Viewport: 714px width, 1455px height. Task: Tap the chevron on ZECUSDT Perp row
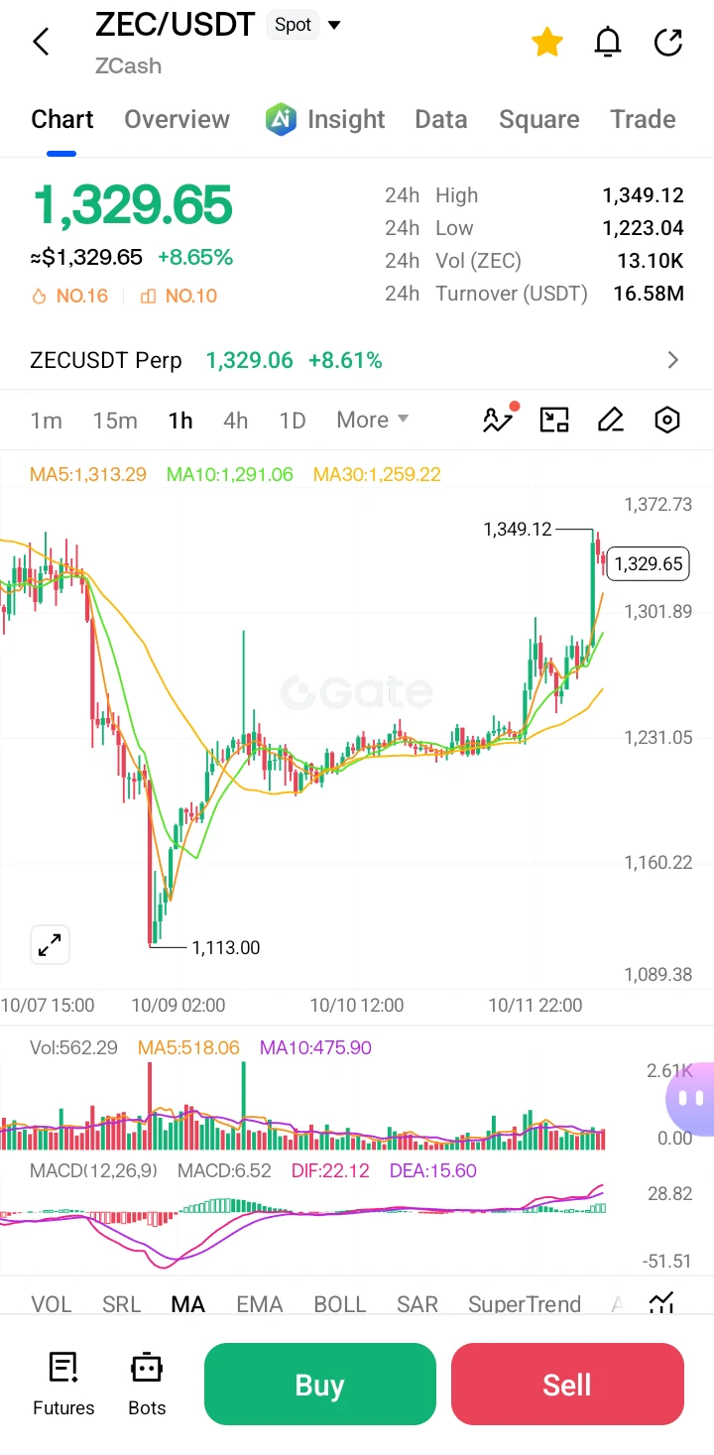point(673,360)
